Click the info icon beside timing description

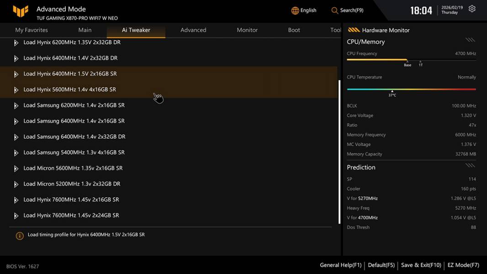pos(20,236)
